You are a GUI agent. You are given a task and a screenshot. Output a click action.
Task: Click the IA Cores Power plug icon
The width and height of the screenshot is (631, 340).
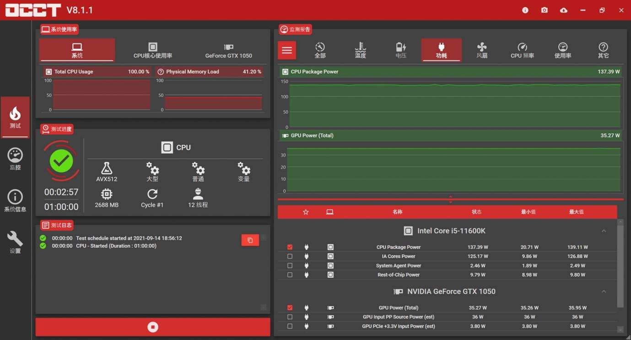(306, 256)
